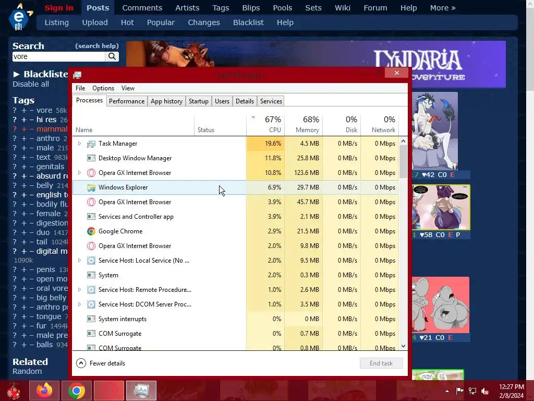Screen dimensions: 534x401
Task: Click into the site search input field
Action: coord(59,56)
